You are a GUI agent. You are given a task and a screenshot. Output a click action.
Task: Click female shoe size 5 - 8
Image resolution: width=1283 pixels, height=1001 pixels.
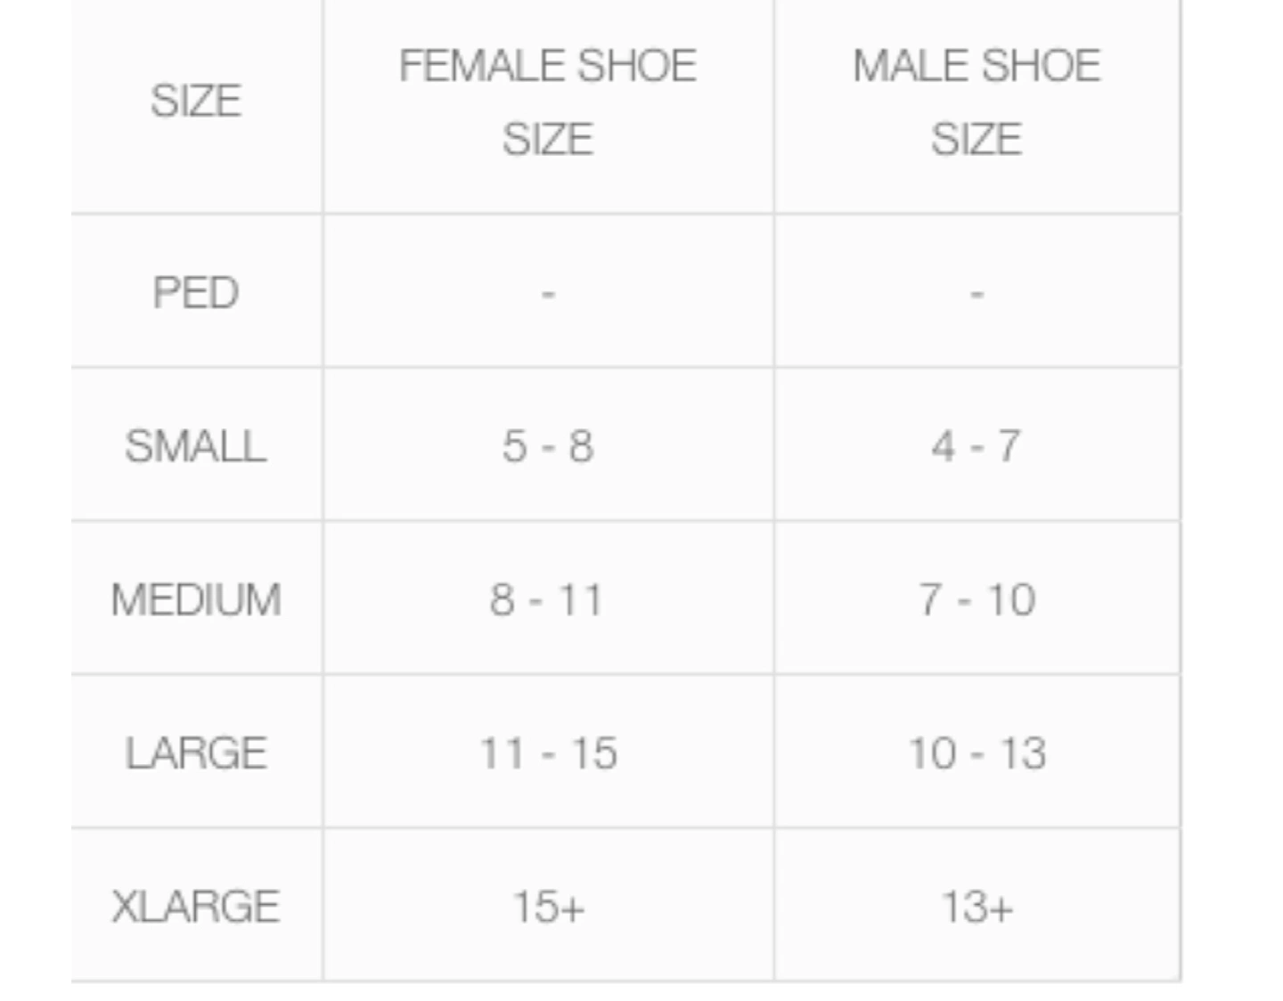[x=548, y=446]
